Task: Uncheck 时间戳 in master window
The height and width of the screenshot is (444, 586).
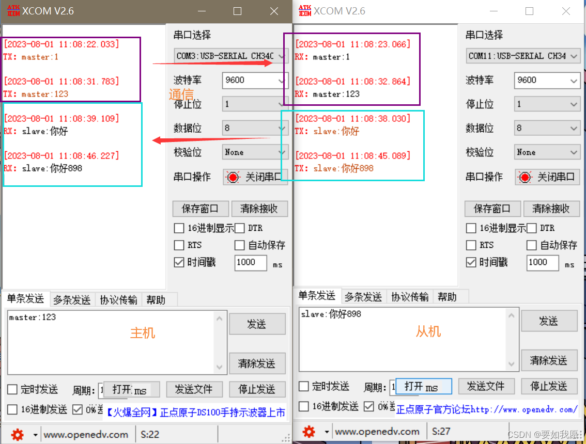Action: tap(179, 262)
